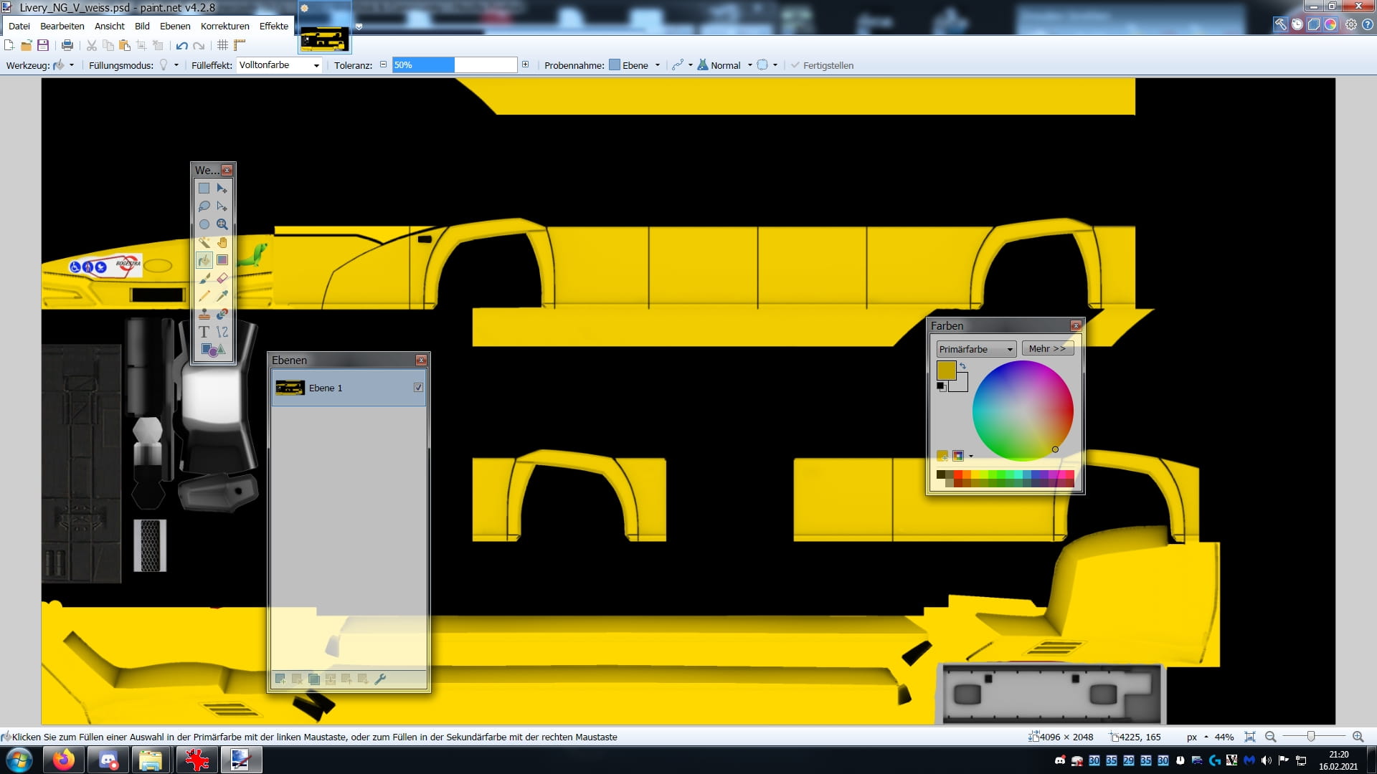The height and width of the screenshot is (774, 1377).
Task: Select the Color Picker eyedropper tool
Action: pos(222,296)
